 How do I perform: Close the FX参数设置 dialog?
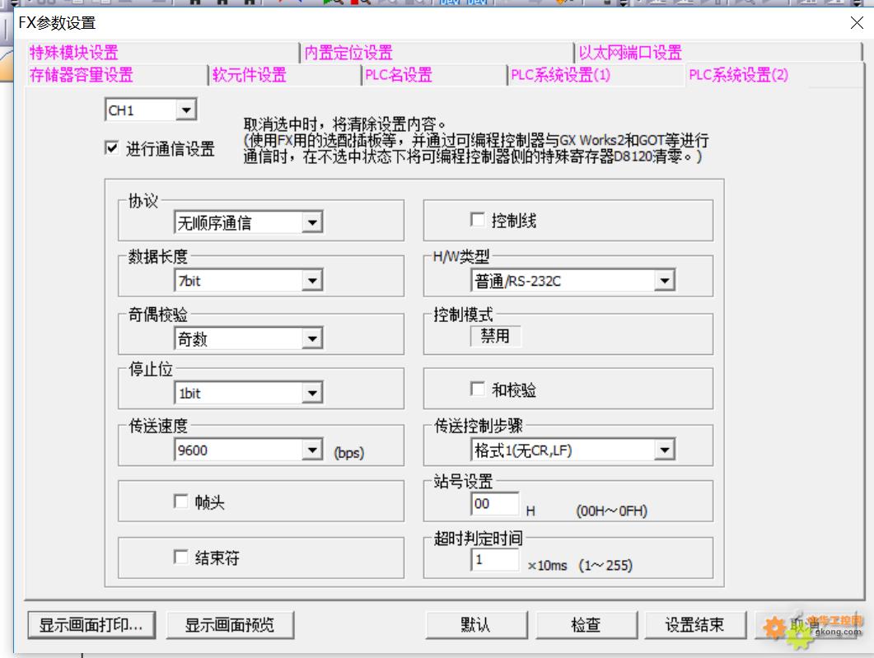pos(857,23)
